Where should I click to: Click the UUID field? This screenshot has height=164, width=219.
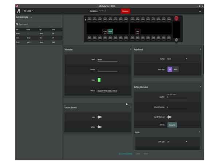(107, 91)
